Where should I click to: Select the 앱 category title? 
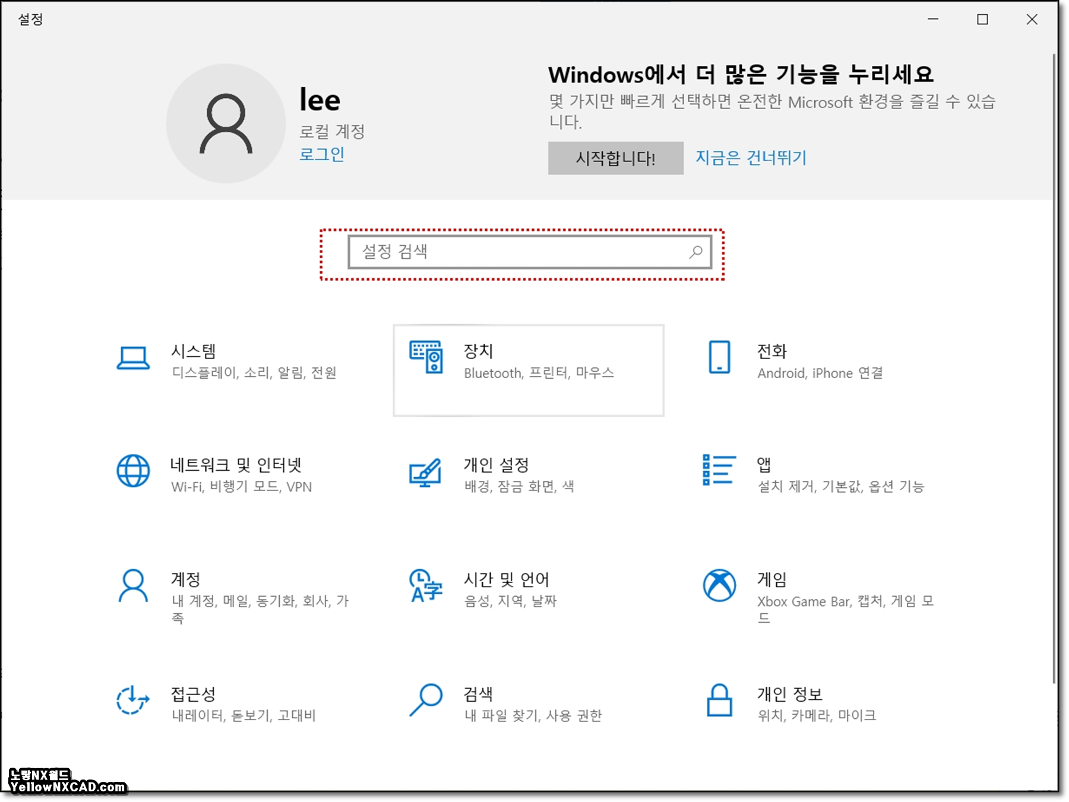click(x=764, y=464)
